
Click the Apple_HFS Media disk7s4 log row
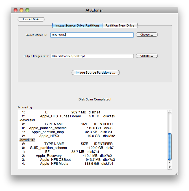coord(68,164)
